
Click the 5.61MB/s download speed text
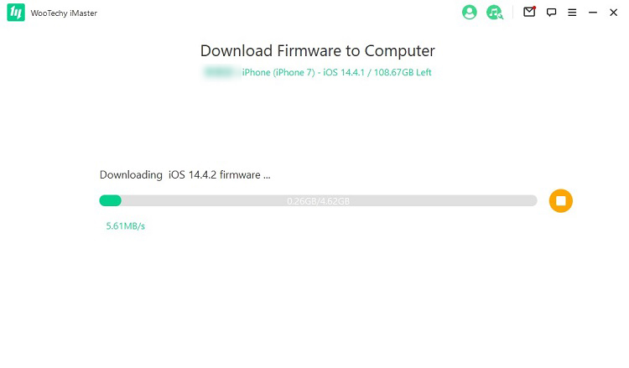(125, 226)
